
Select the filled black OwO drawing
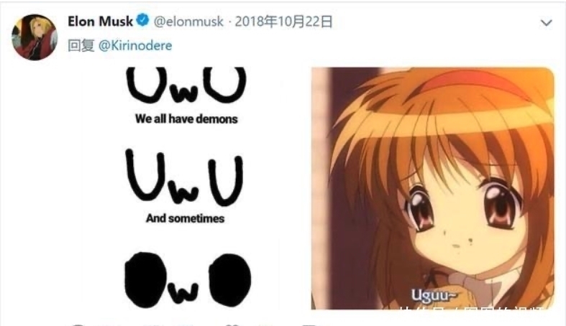point(188,280)
